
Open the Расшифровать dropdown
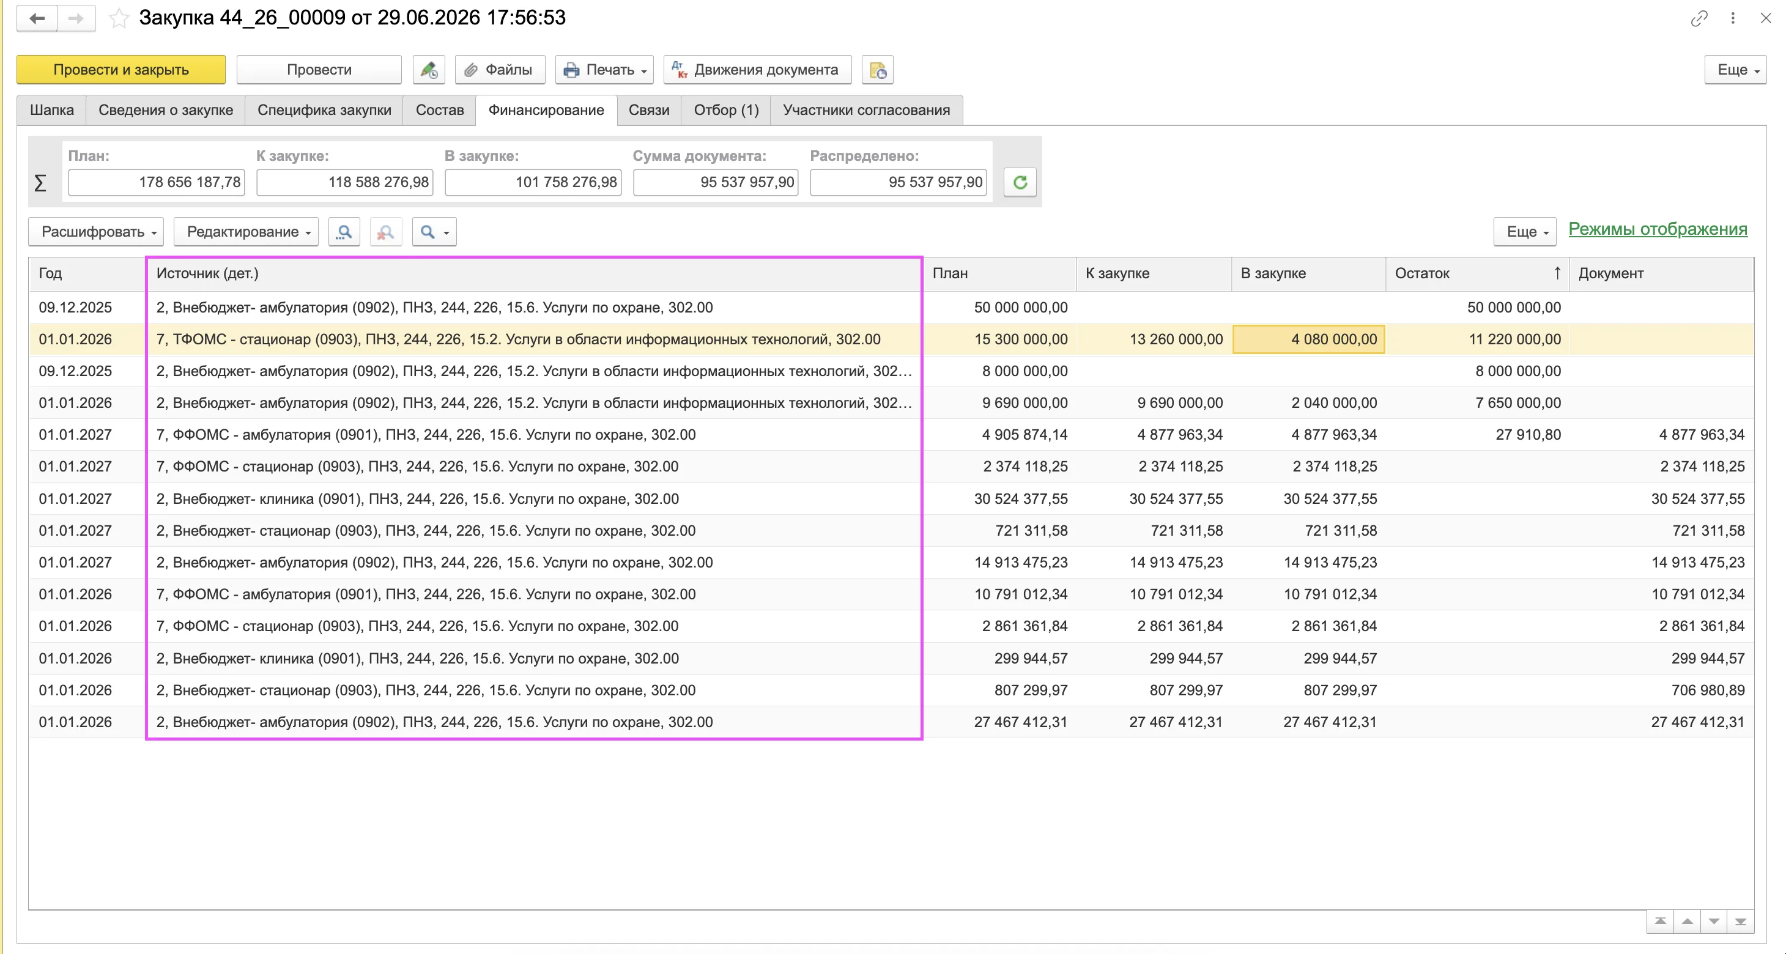(97, 232)
